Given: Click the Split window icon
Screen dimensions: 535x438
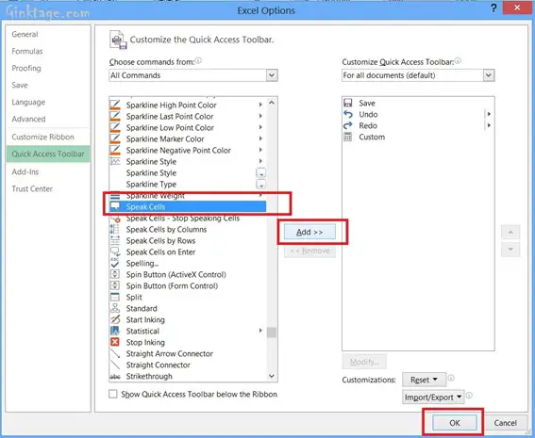Looking at the screenshot, I should (115, 297).
